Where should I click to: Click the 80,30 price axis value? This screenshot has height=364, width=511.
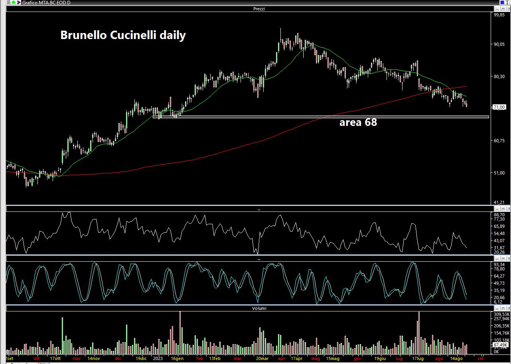click(499, 76)
